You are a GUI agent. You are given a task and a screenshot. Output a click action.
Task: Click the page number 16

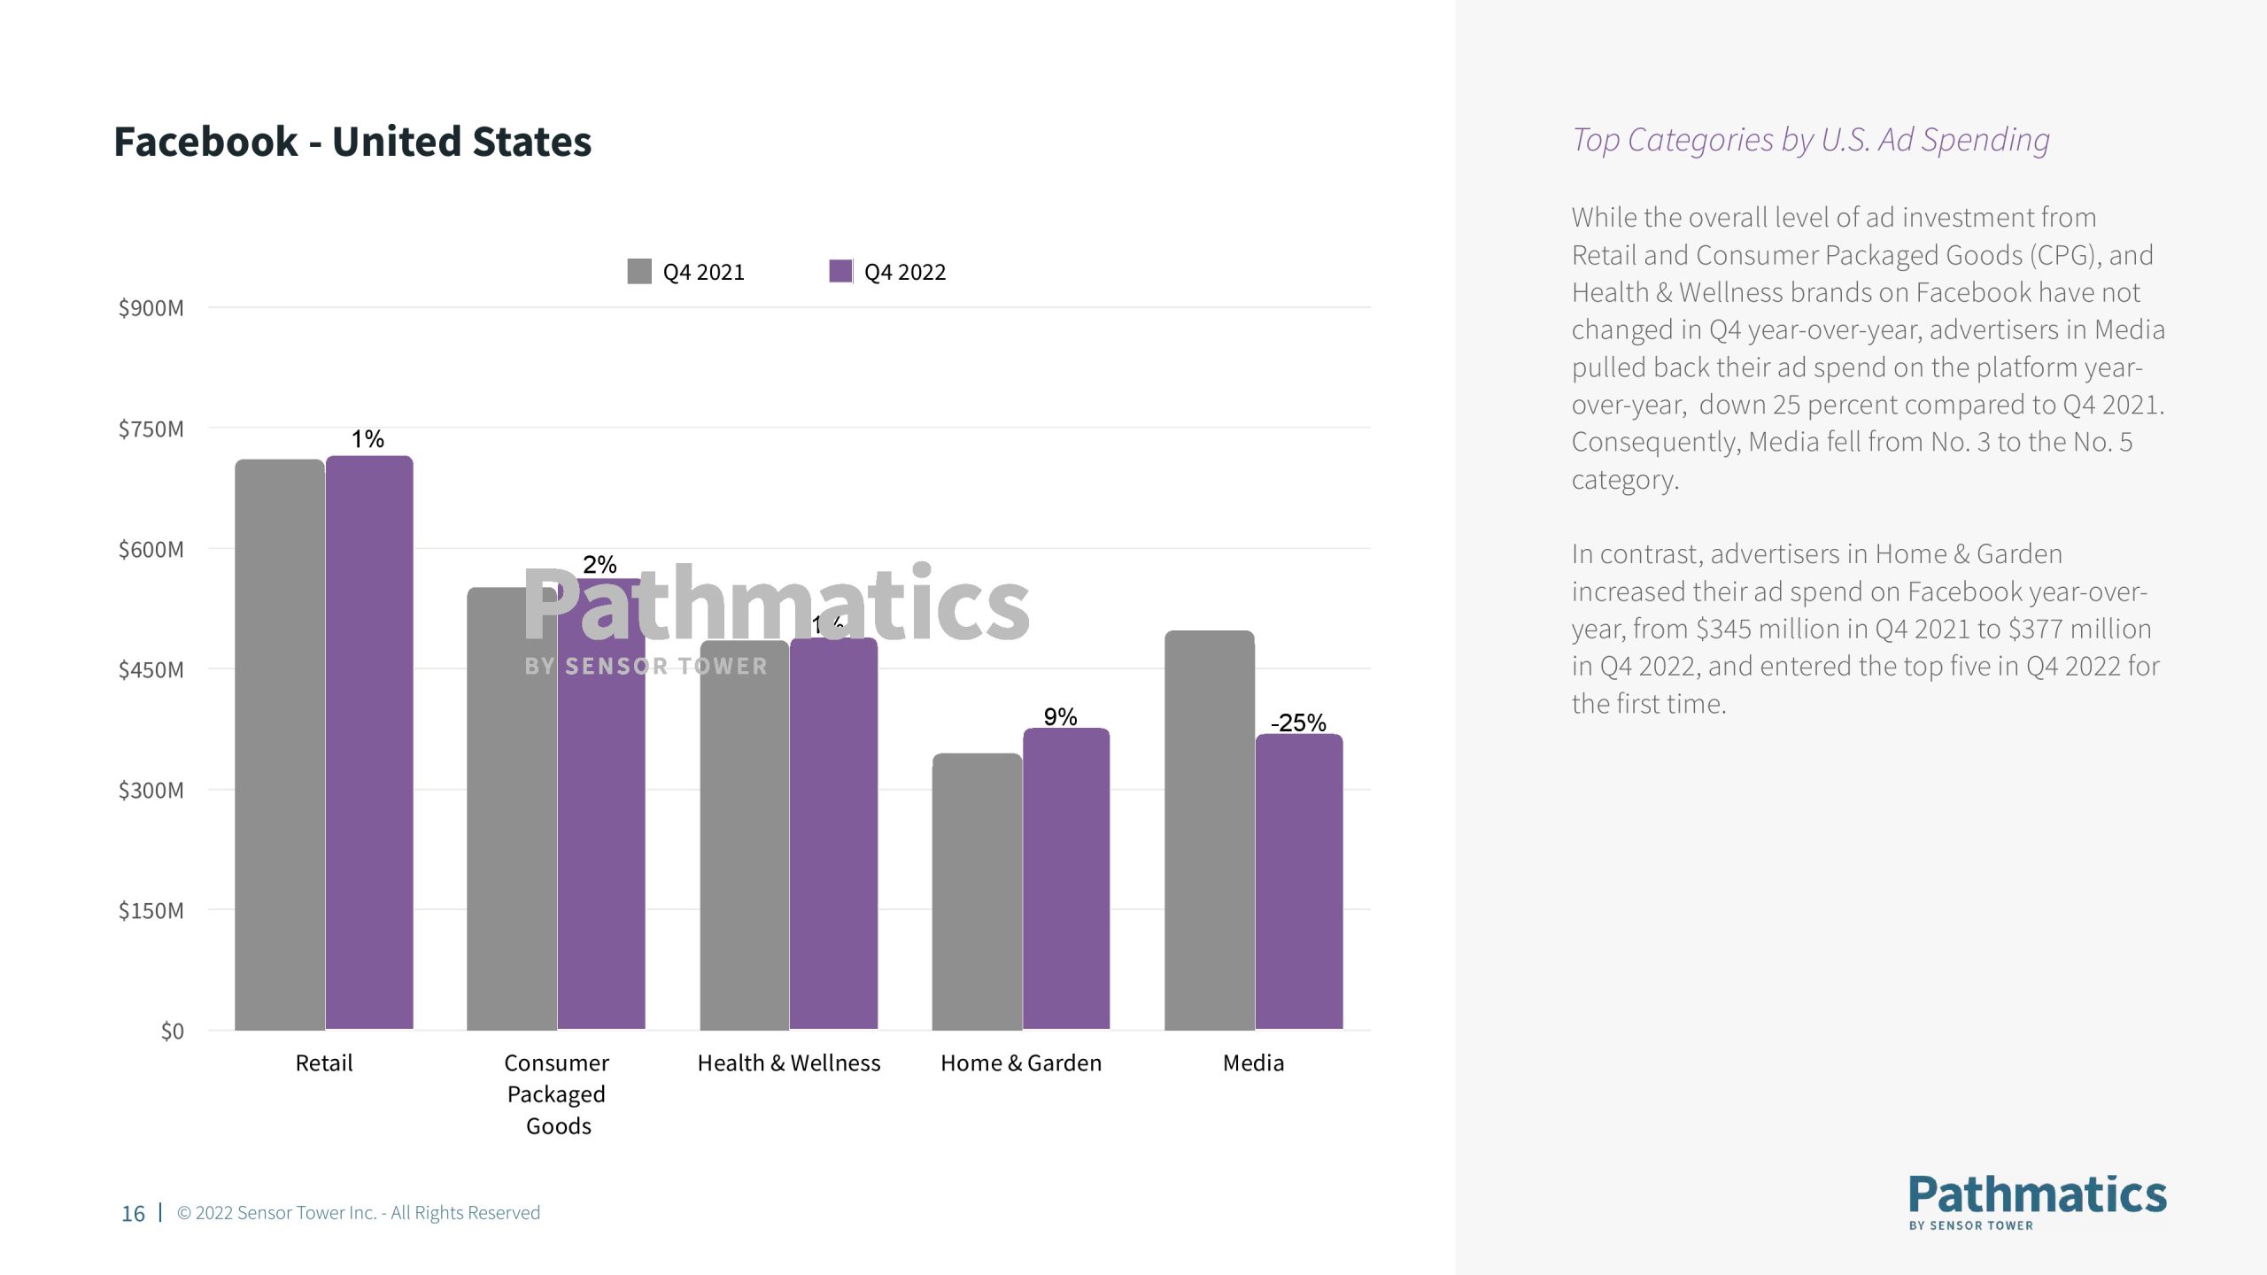[133, 1213]
